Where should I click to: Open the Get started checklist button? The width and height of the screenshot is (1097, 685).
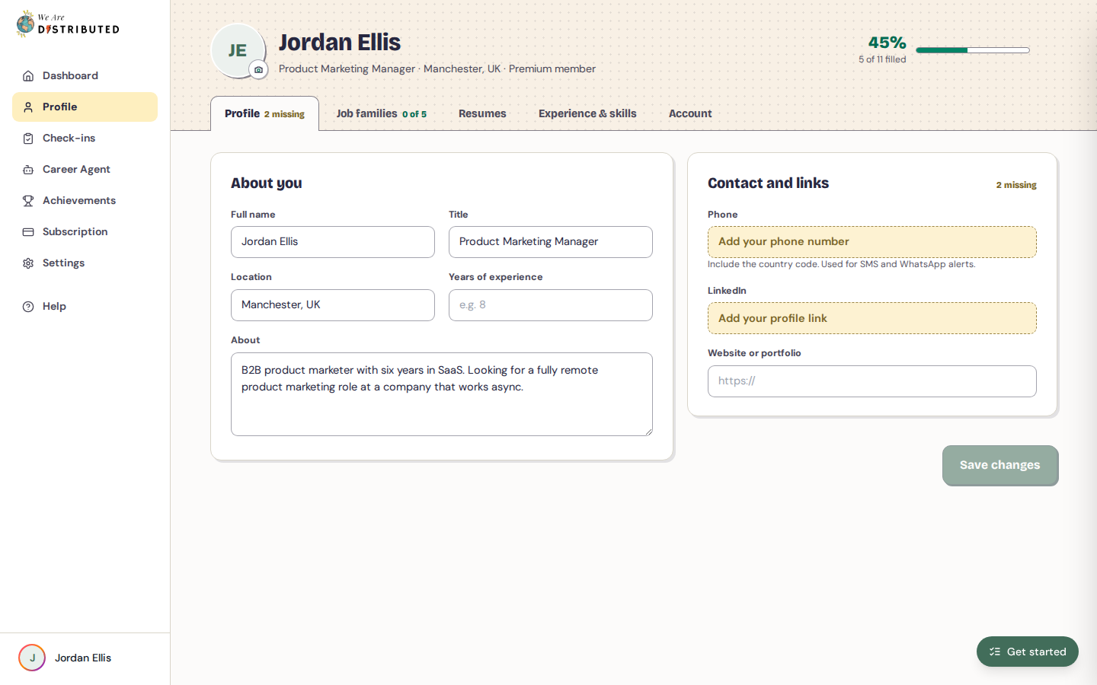point(1028,652)
